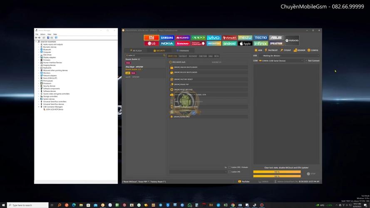The image size is (370, 208).
Task: Select the Nokia brand logo
Action: 167,43
